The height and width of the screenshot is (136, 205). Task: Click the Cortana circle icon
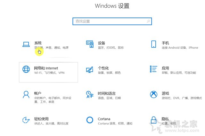coord(90,120)
